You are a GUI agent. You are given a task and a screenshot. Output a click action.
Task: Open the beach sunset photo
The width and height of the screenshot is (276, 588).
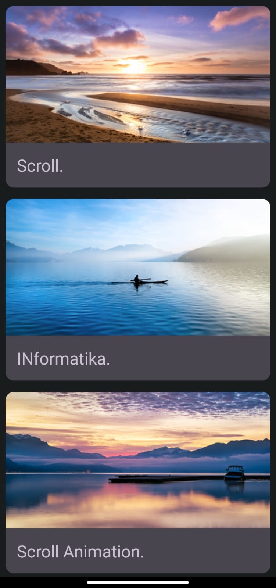138,74
